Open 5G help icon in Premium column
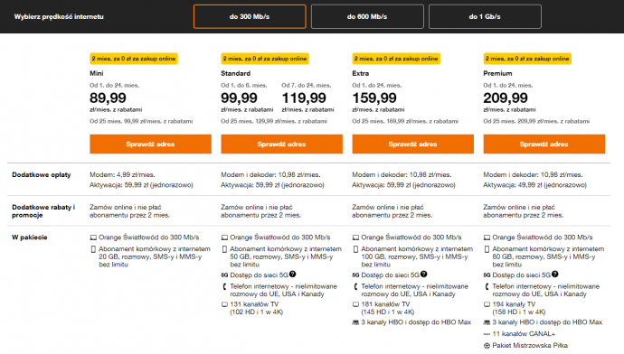The width and height of the screenshot is (624, 354). (x=555, y=275)
